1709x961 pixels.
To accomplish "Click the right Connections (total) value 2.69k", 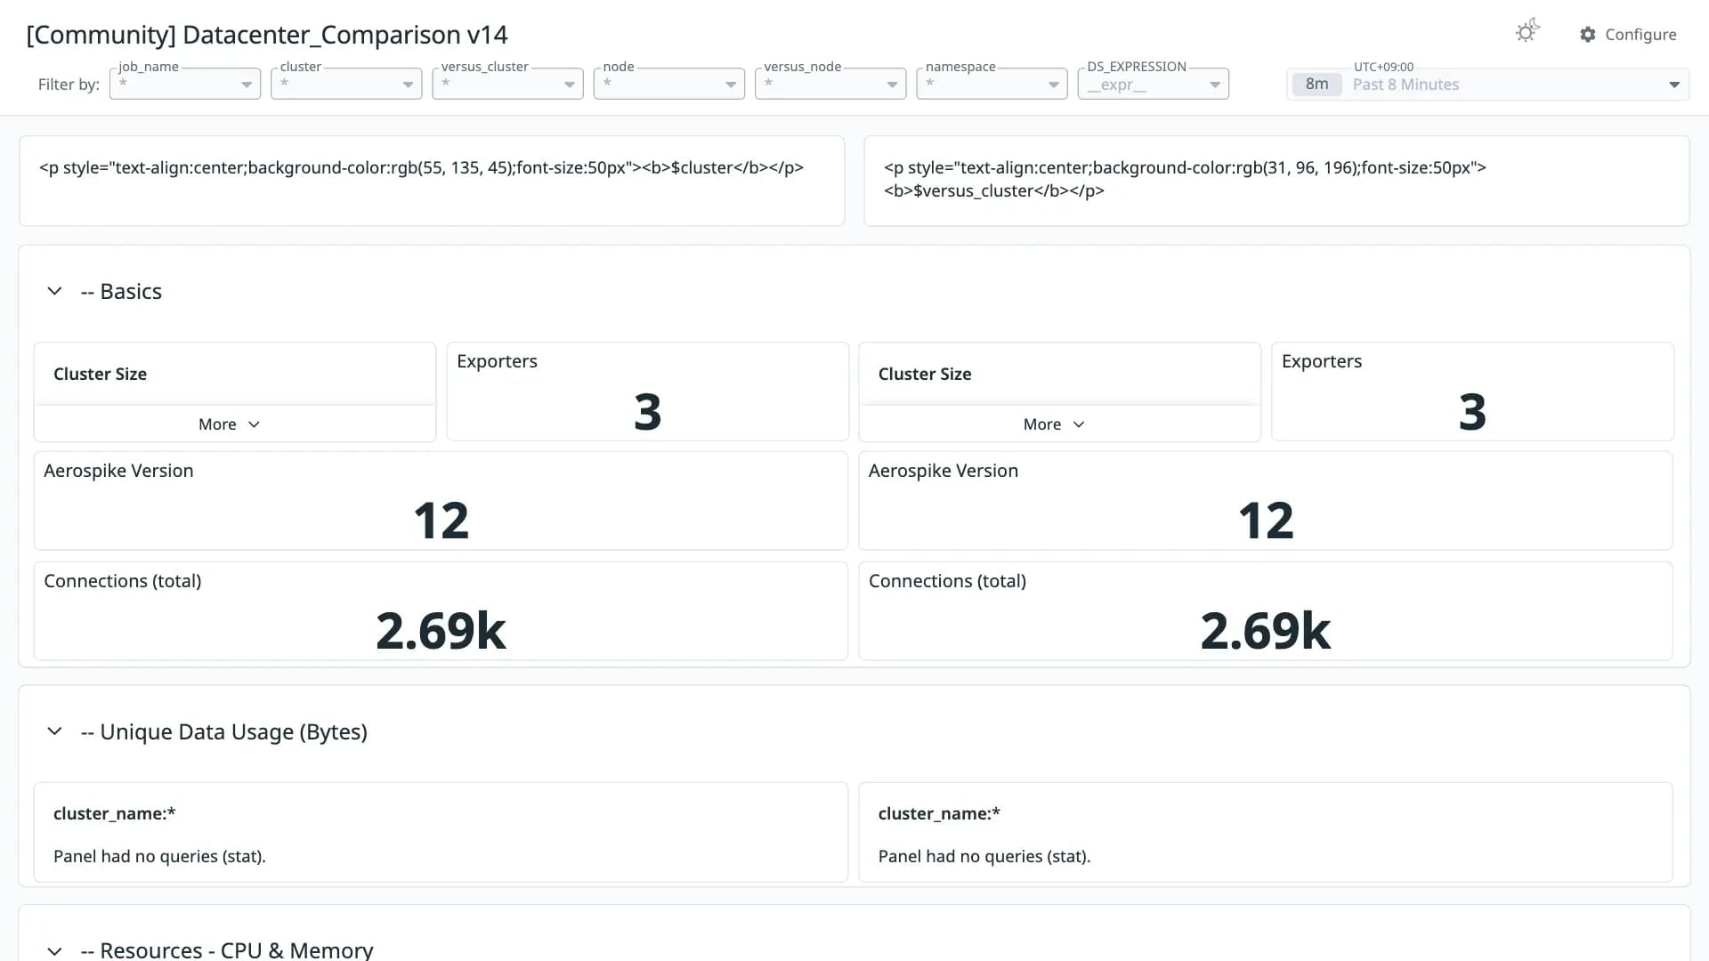I will tap(1266, 631).
